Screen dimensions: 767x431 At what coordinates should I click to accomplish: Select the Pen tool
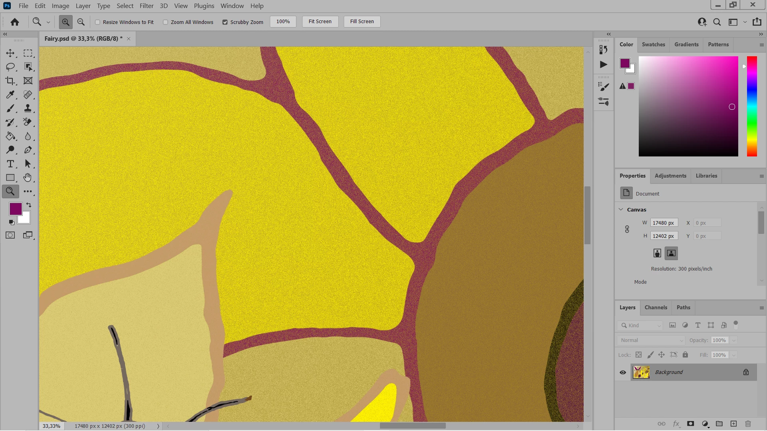(28, 150)
